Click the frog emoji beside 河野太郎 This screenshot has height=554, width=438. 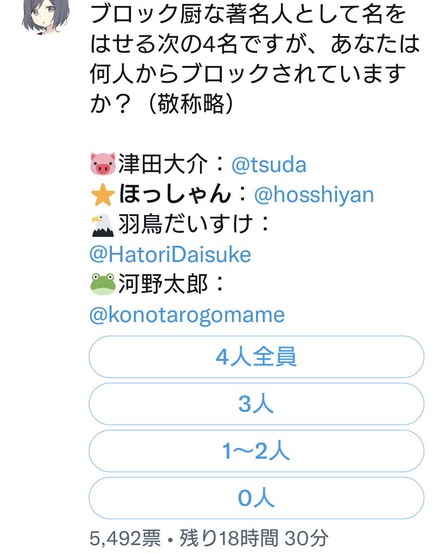(x=103, y=284)
